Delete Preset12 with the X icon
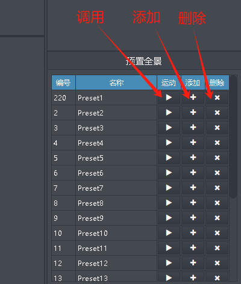The image size is (241, 284). (217, 263)
